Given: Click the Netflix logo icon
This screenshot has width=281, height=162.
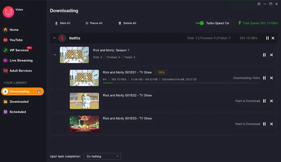Looking at the screenshot, I should coord(62,38).
